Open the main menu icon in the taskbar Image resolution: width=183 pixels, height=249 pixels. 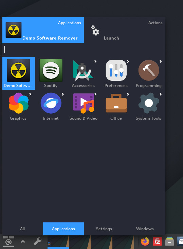8,241
